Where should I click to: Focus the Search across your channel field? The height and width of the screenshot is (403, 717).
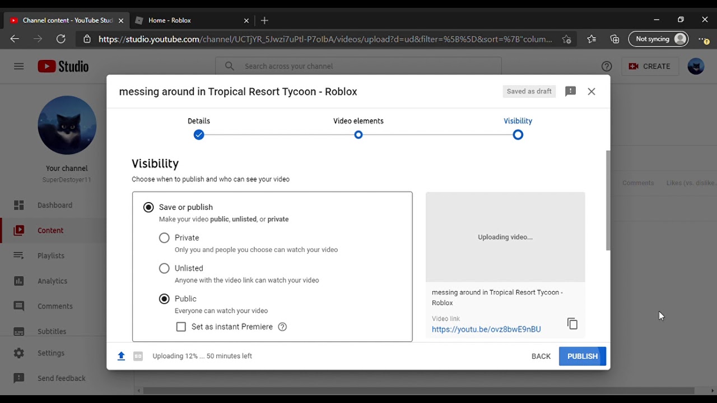358,66
